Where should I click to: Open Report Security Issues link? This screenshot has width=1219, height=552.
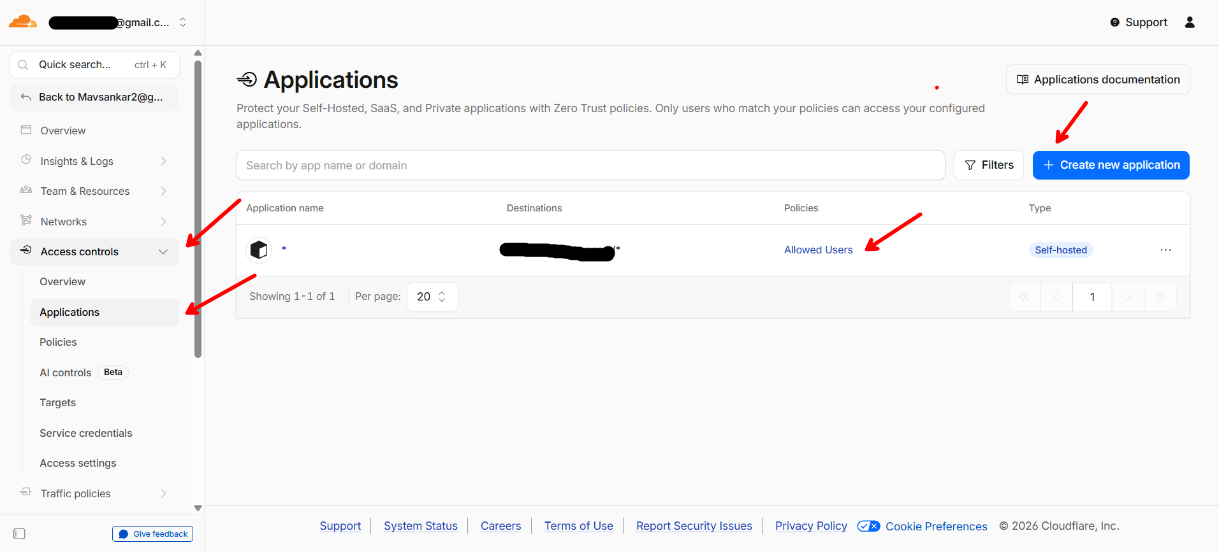(694, 526)
